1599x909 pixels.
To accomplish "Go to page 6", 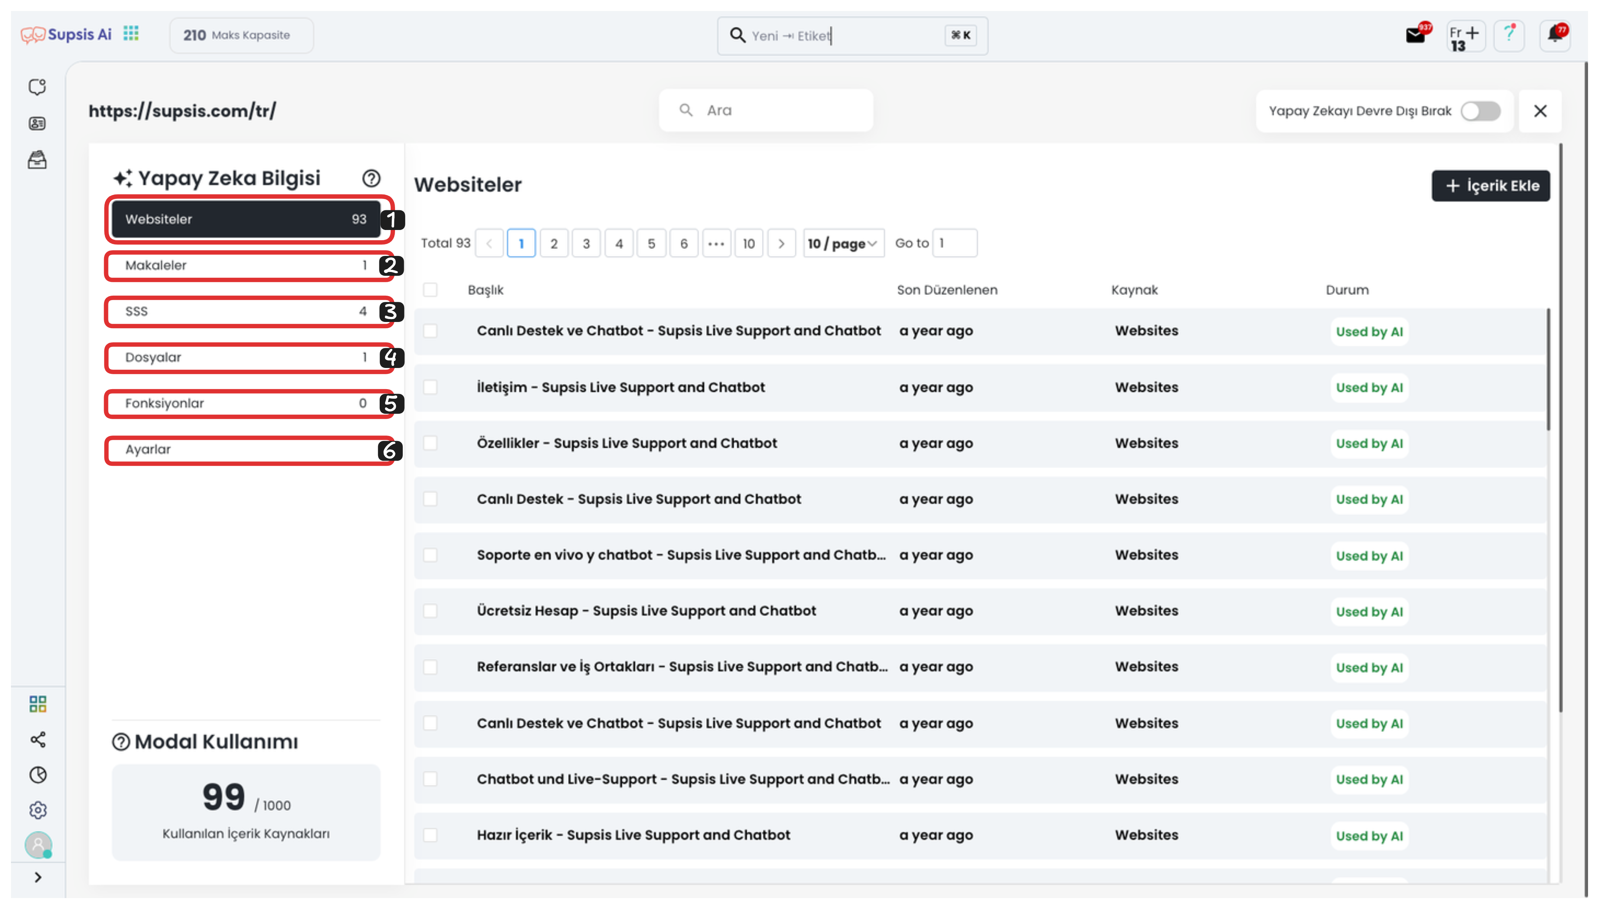I will (684, 243).
